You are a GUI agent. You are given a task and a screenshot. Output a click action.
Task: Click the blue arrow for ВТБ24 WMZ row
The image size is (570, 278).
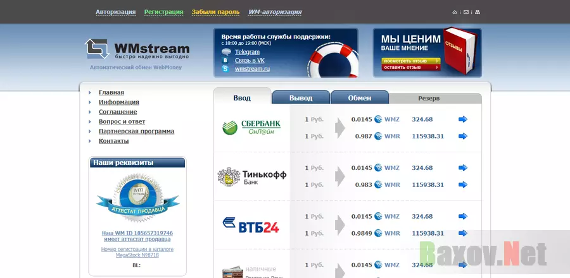pos(463,216)
